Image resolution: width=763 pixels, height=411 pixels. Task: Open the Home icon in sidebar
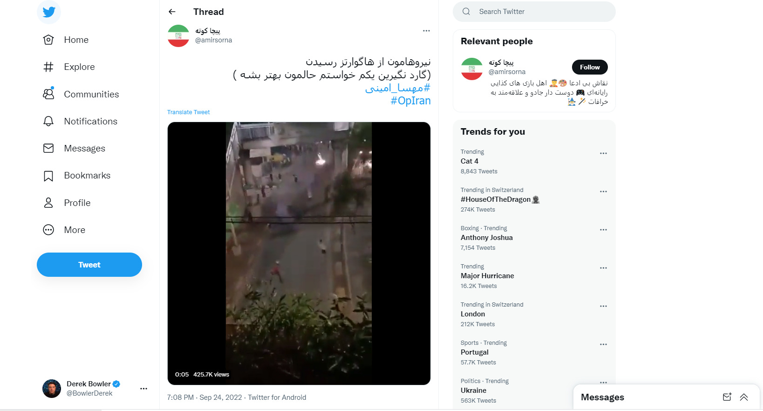(48, 40)
